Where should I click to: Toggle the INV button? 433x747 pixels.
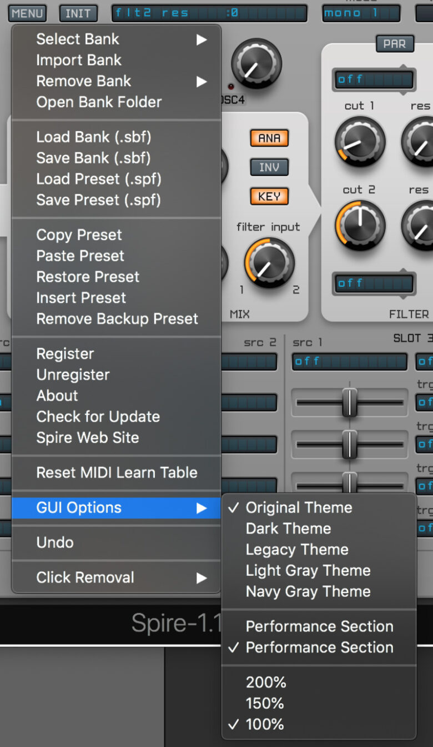tap(269, 167)
